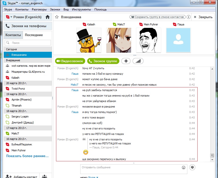This screenshot has height=178, width=218.
Task: Click the contact search field
Action: click(28, 43)
